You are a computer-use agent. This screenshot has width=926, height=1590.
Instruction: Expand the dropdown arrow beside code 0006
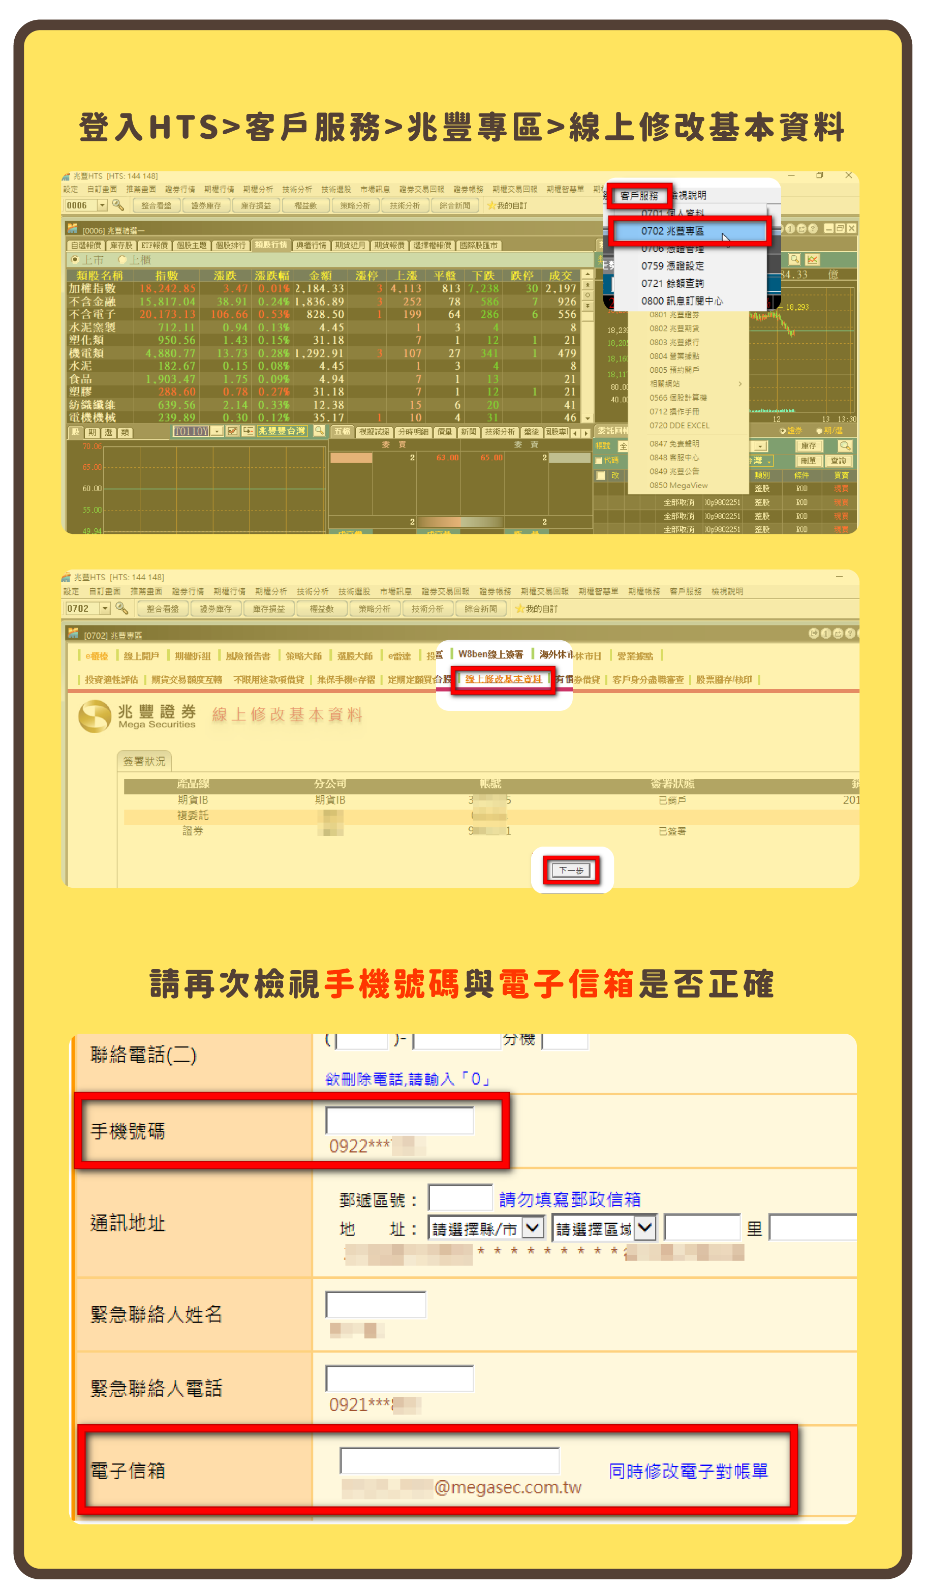point(102,205)
